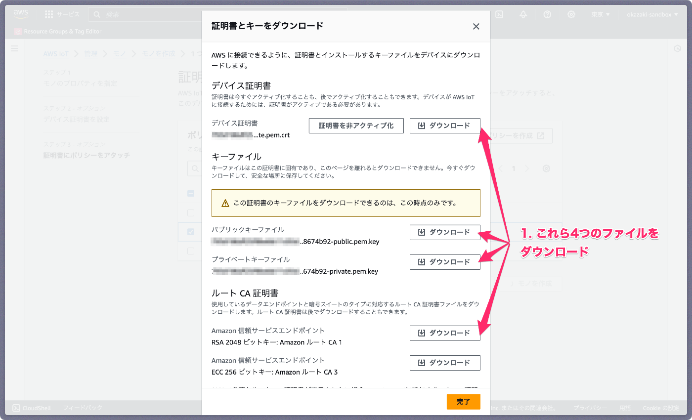Open the help question mark menu

click(547, 14)
